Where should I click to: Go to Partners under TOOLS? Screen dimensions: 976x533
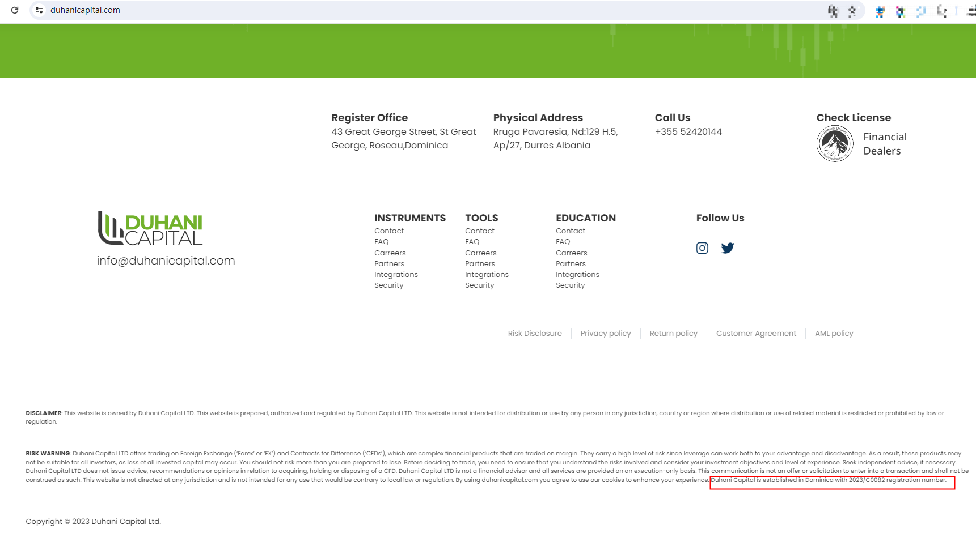[480, 264]
